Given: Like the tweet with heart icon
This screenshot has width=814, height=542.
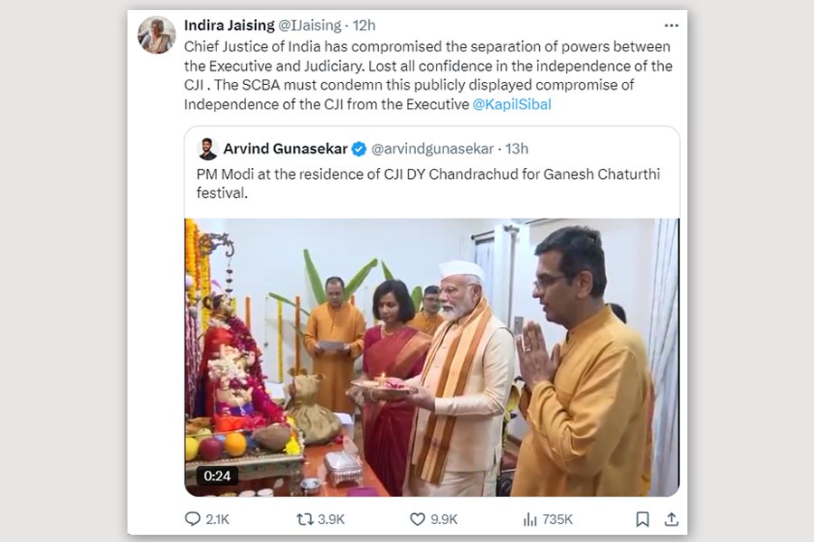Looking at the screenshot, I should pyautogui.click(x=417, y=519).
